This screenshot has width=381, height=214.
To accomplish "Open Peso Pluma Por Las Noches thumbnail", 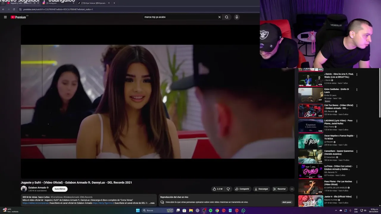I will (x=311, y=187).
